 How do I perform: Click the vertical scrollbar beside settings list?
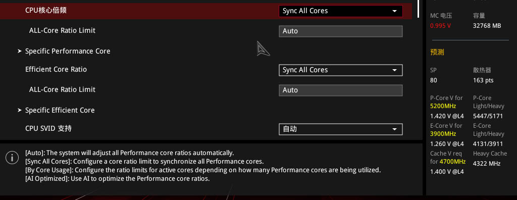pyautogui.click(x=419, y=9)
